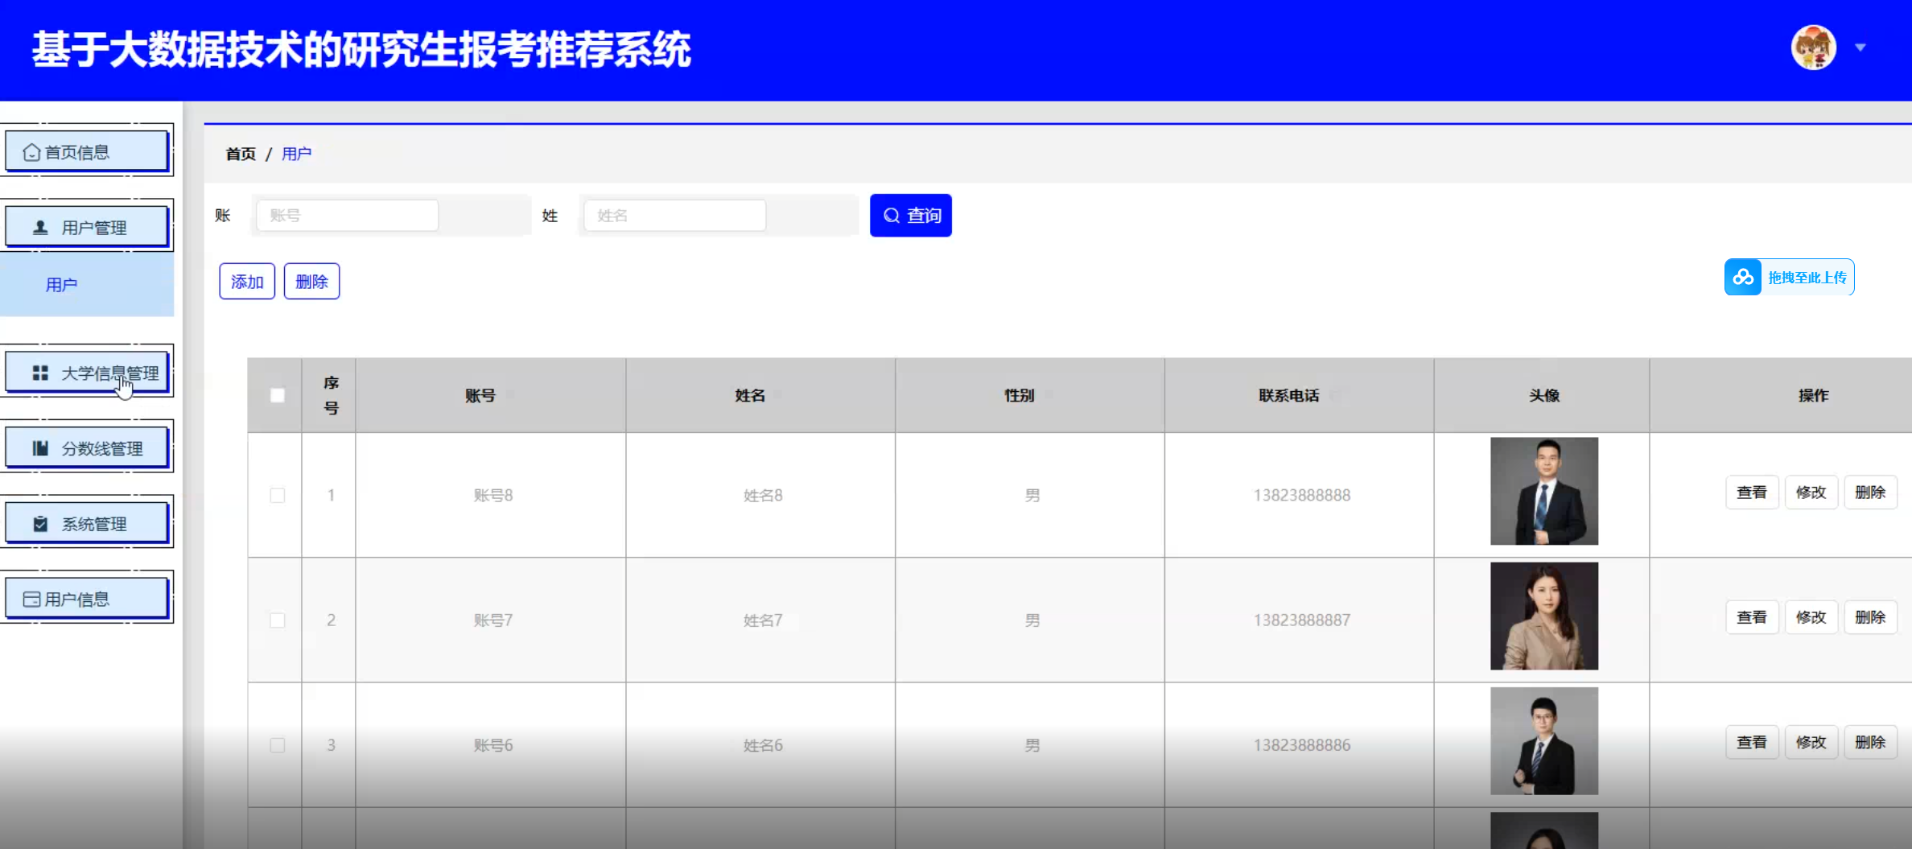Image resolution: width=1912 pixels, height=849 pixels.
Task: Click the 首页 breadcrumb link
Action: point(241,154)
